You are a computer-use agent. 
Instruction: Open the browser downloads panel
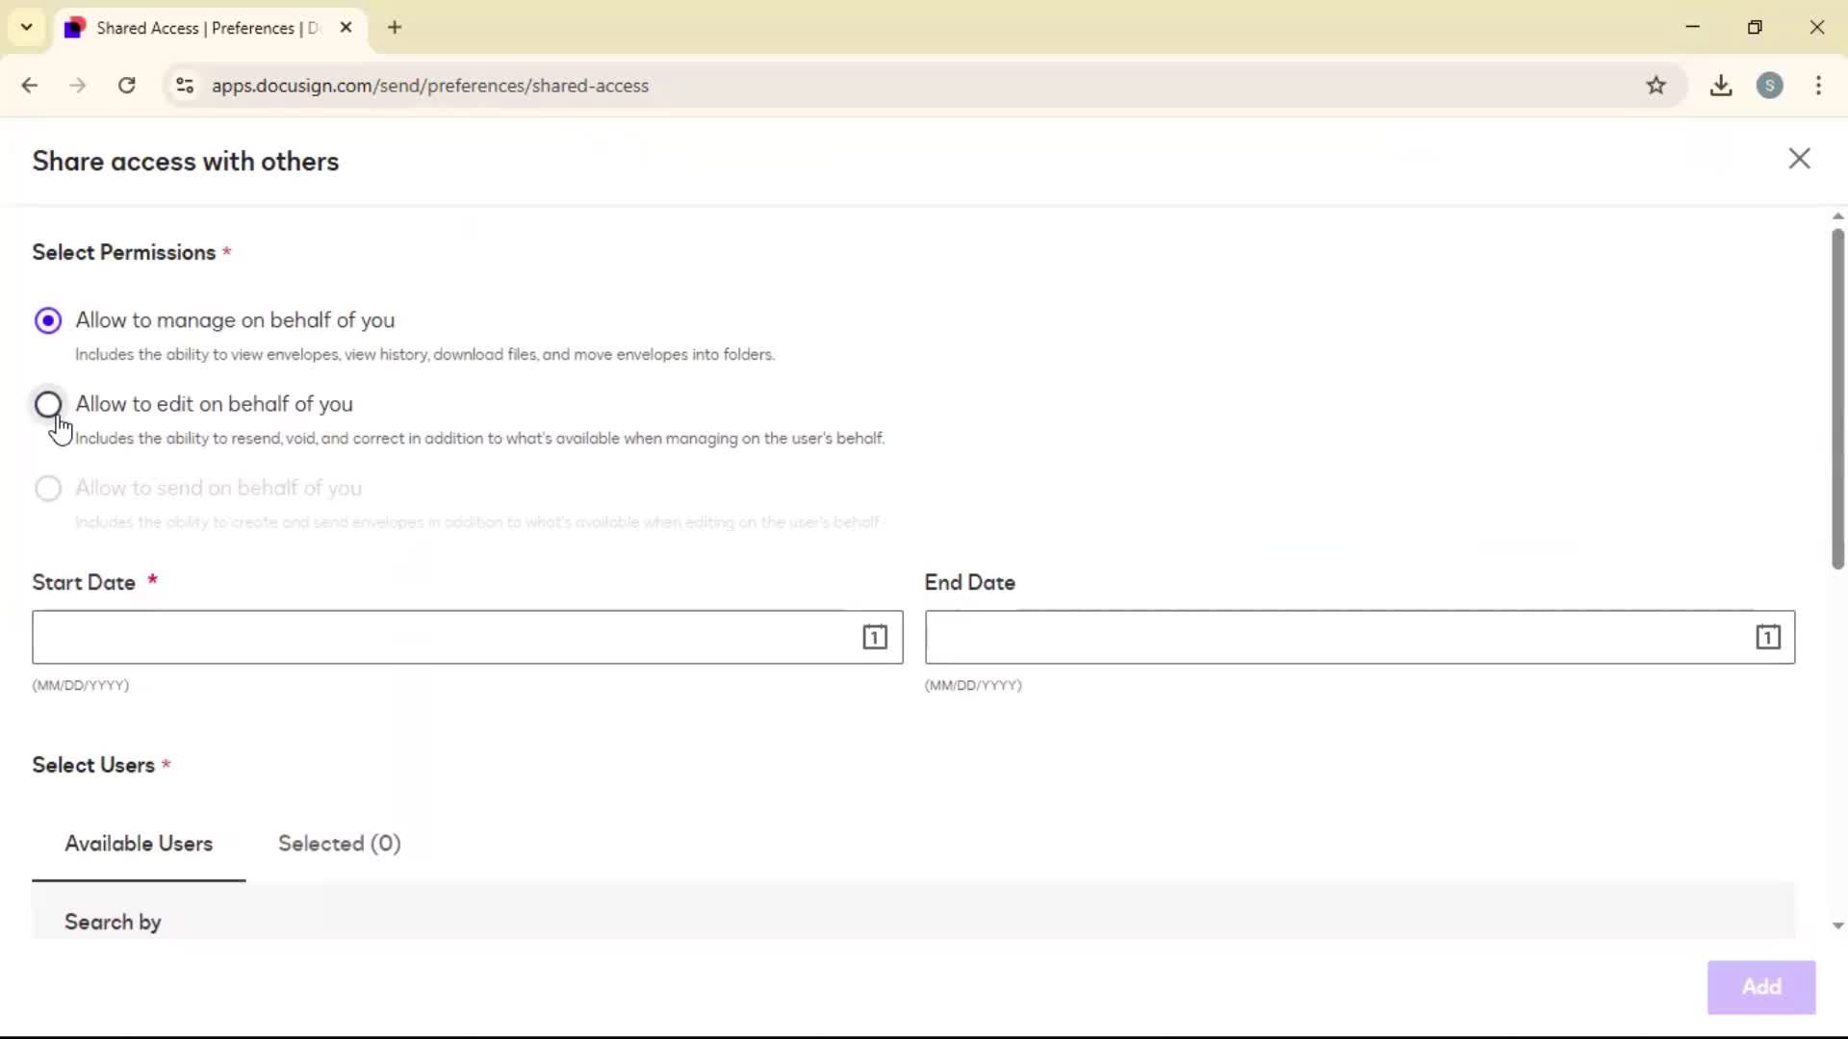(1721, 86)
